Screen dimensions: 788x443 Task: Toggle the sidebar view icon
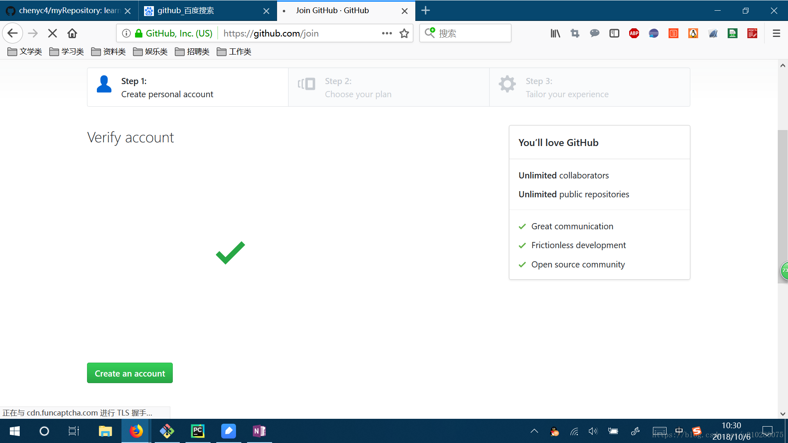614,33
